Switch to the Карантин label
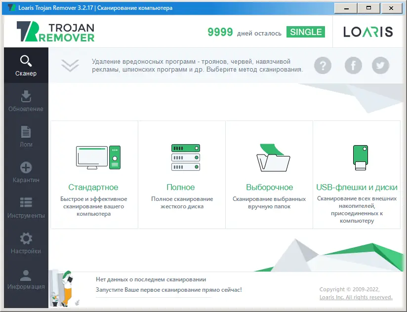Viewport: 407px width, 312px height. (x=26, y=180)
